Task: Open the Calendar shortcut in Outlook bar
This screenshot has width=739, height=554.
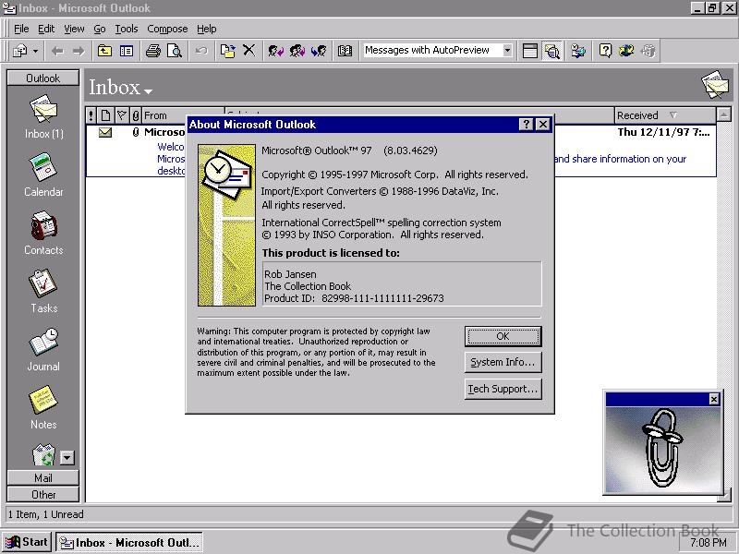Action: point(43,175)
